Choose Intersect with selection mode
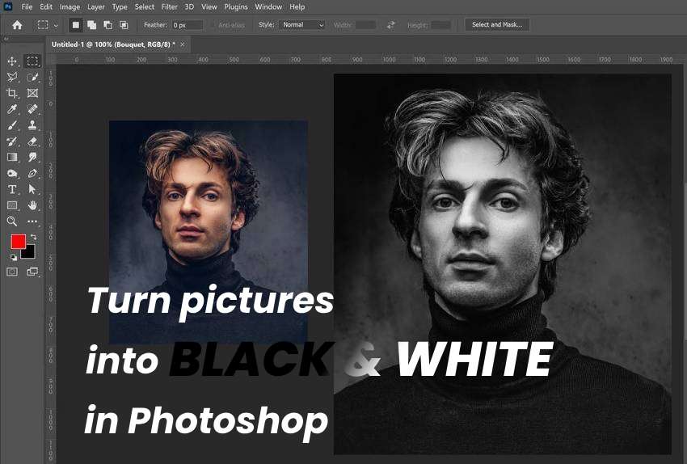 (124, 25)
